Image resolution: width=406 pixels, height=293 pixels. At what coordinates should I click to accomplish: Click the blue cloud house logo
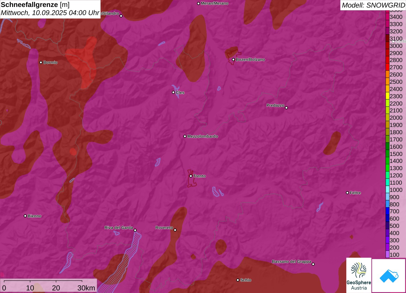pos(389,276)
